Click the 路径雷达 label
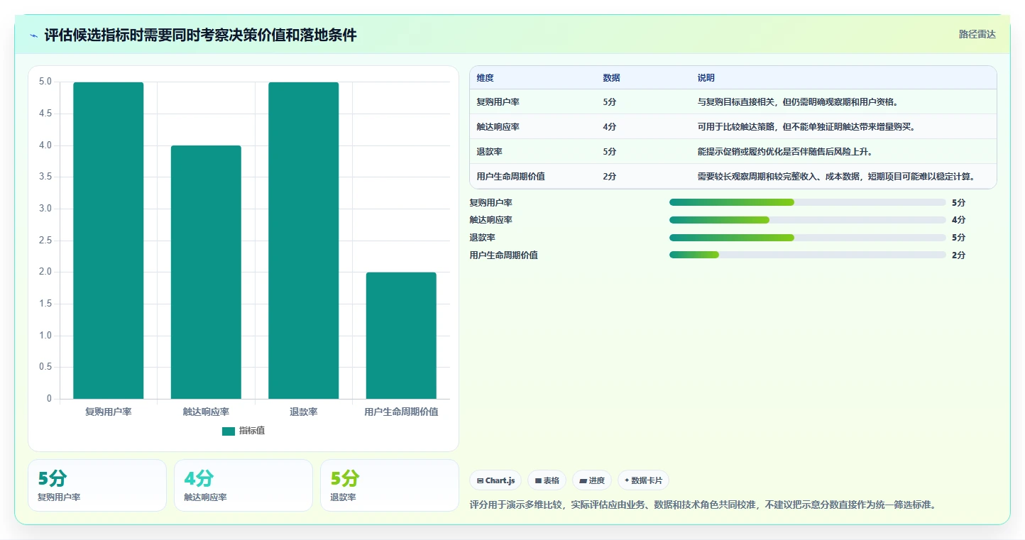 pyautogui.click(x=977, y=34)
